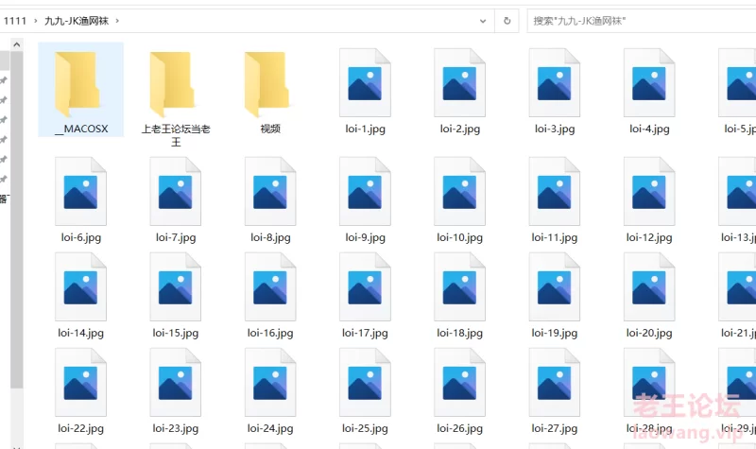Open the address bar history dropdown
This screenshot has height=449, width=756.
pos(483,21)
